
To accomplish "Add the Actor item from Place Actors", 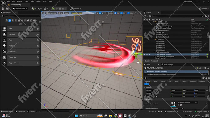I will (x=21, y=29).
